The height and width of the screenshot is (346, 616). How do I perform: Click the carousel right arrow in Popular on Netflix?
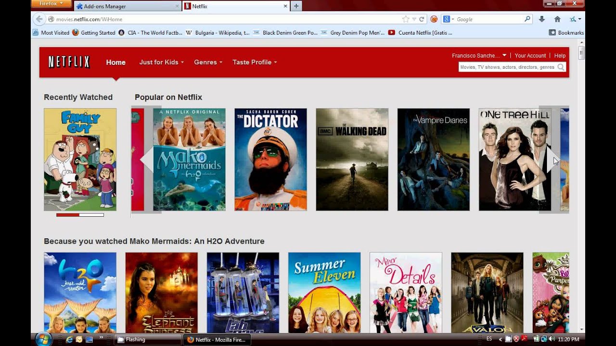(x=553, y=160)
